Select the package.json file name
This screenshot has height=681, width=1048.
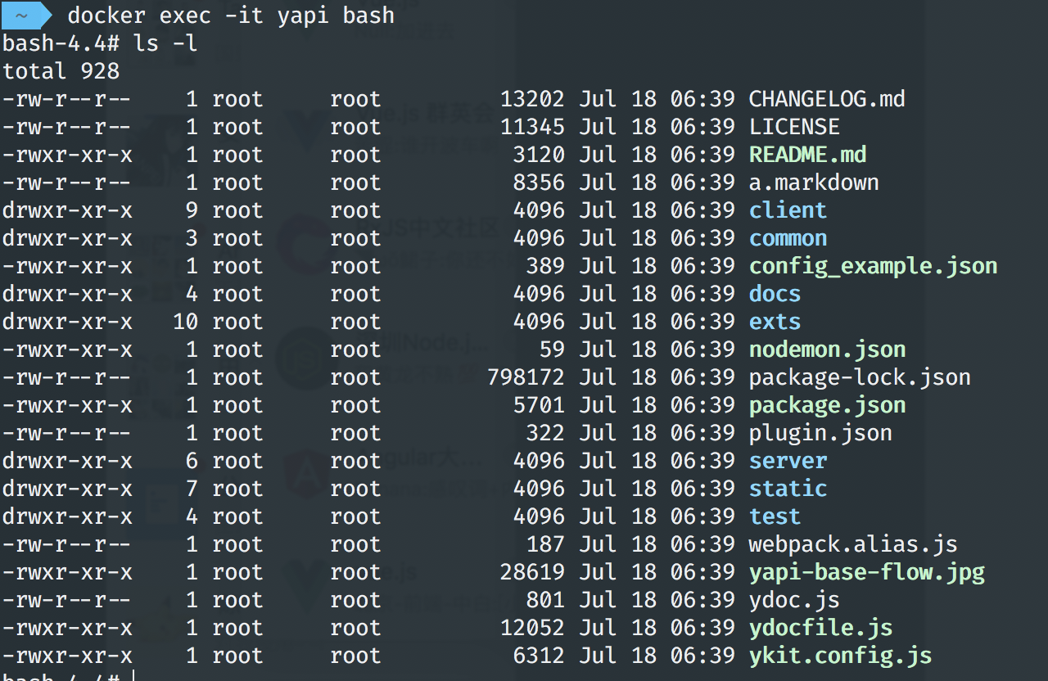[x=827, y=405]
